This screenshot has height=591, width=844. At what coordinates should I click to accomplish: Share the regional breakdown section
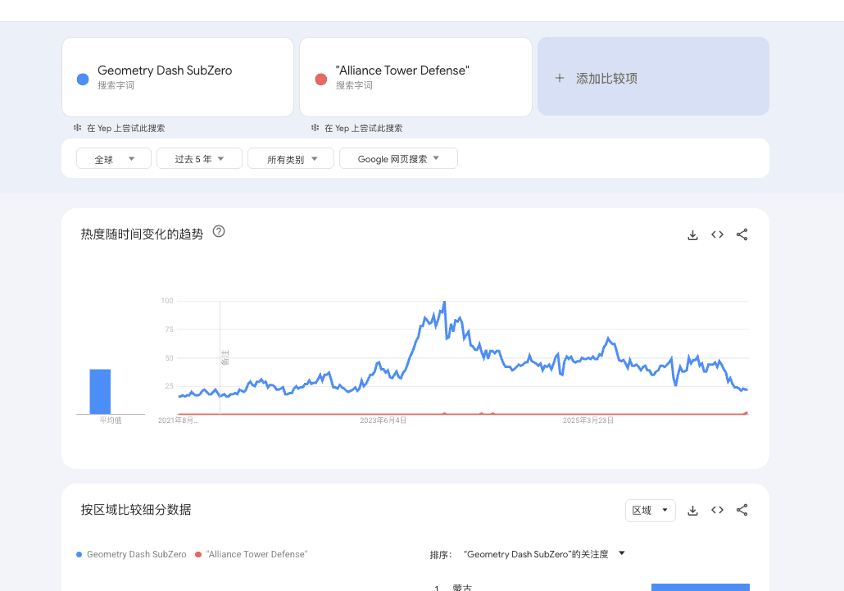[742, 510]
